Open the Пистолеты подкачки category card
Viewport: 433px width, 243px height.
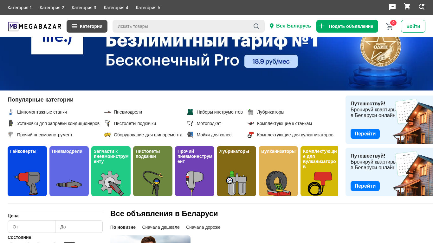point(153,171)
